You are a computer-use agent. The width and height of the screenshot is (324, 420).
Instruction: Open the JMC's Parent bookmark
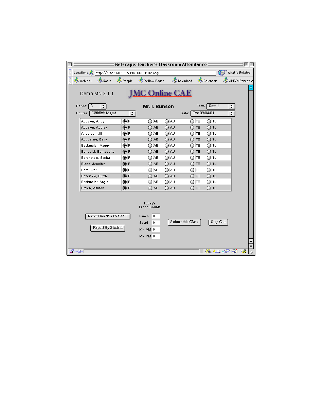238,81
